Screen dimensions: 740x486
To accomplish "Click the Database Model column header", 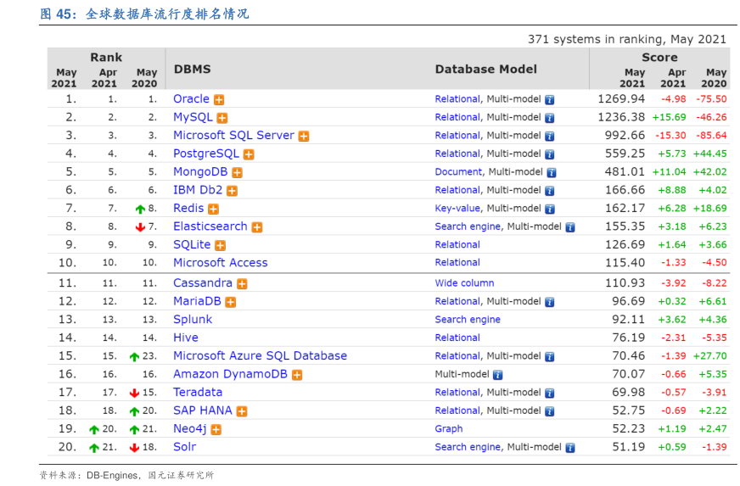I will pos(486,70).
